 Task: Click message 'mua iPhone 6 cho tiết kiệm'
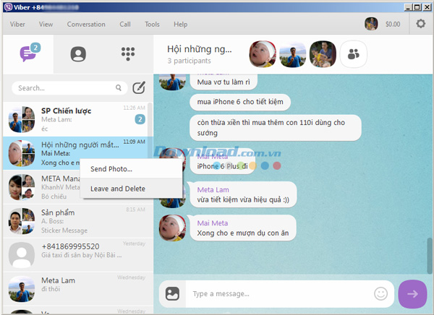pyautogui.click(x=240, y=102)
